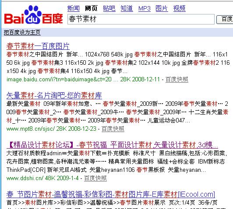Click the www.mpt8.cn/sjsc/ green URL text
The image size is (233, 209).
pos(31,129)
